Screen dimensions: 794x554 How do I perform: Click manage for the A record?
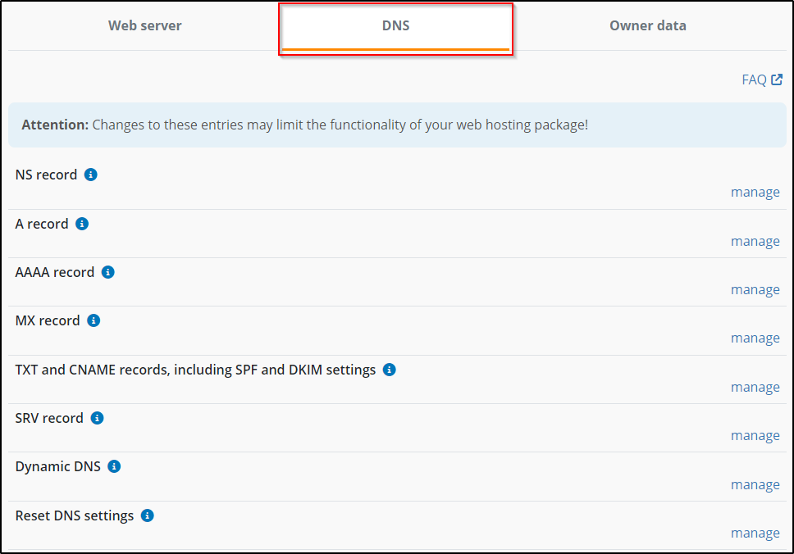pyautogui.click(x=755, y=242)
